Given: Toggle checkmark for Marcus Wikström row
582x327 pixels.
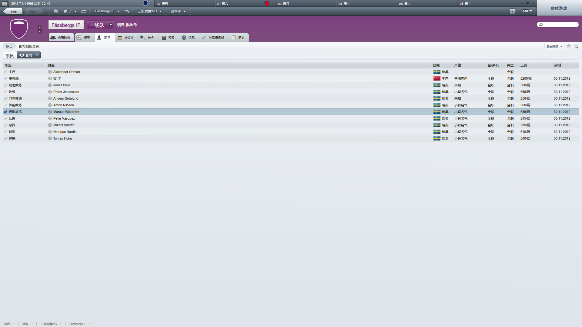Looking at the screenshot, I should [5, 112].
